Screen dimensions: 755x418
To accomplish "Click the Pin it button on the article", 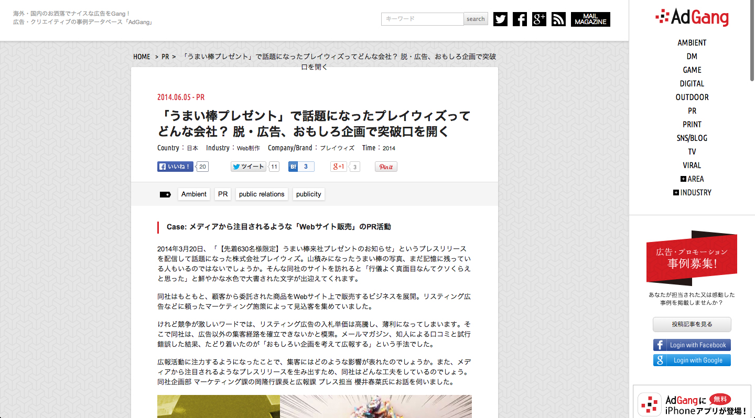I will pyautogui.click(x=386, y=166).
